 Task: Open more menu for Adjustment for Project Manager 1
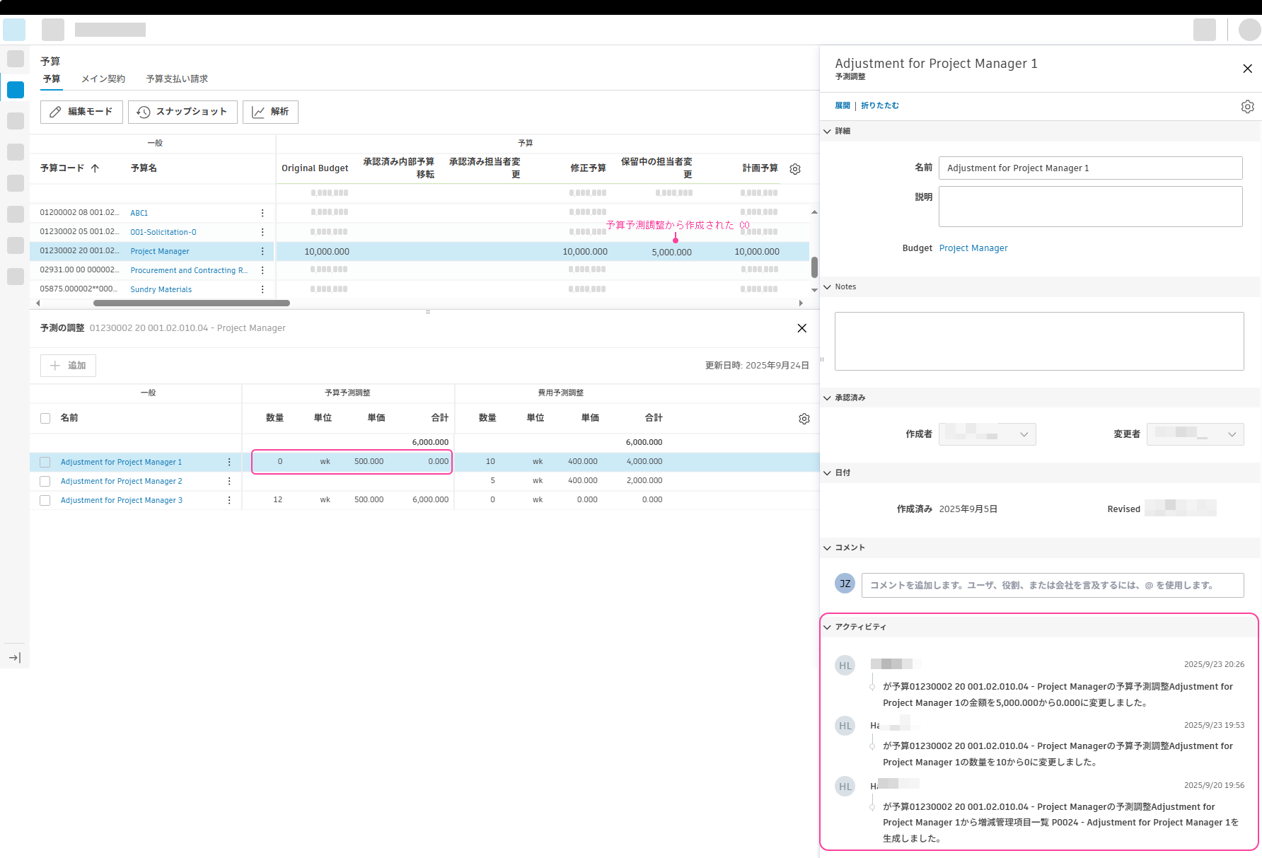click(x=229, y=462)
